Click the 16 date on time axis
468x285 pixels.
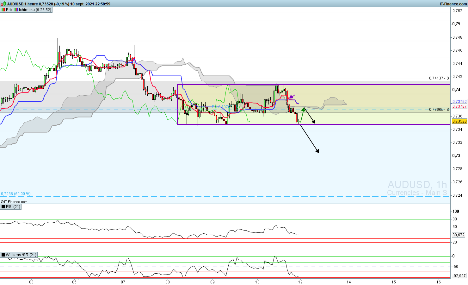[439, 282]
